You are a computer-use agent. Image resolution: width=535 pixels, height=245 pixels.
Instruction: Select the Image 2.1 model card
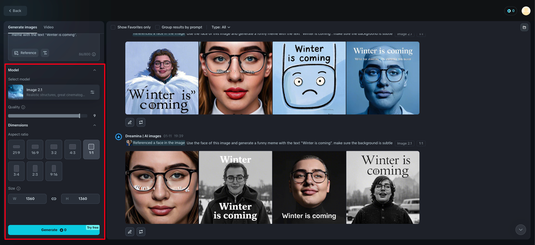(x=53, y=92)
